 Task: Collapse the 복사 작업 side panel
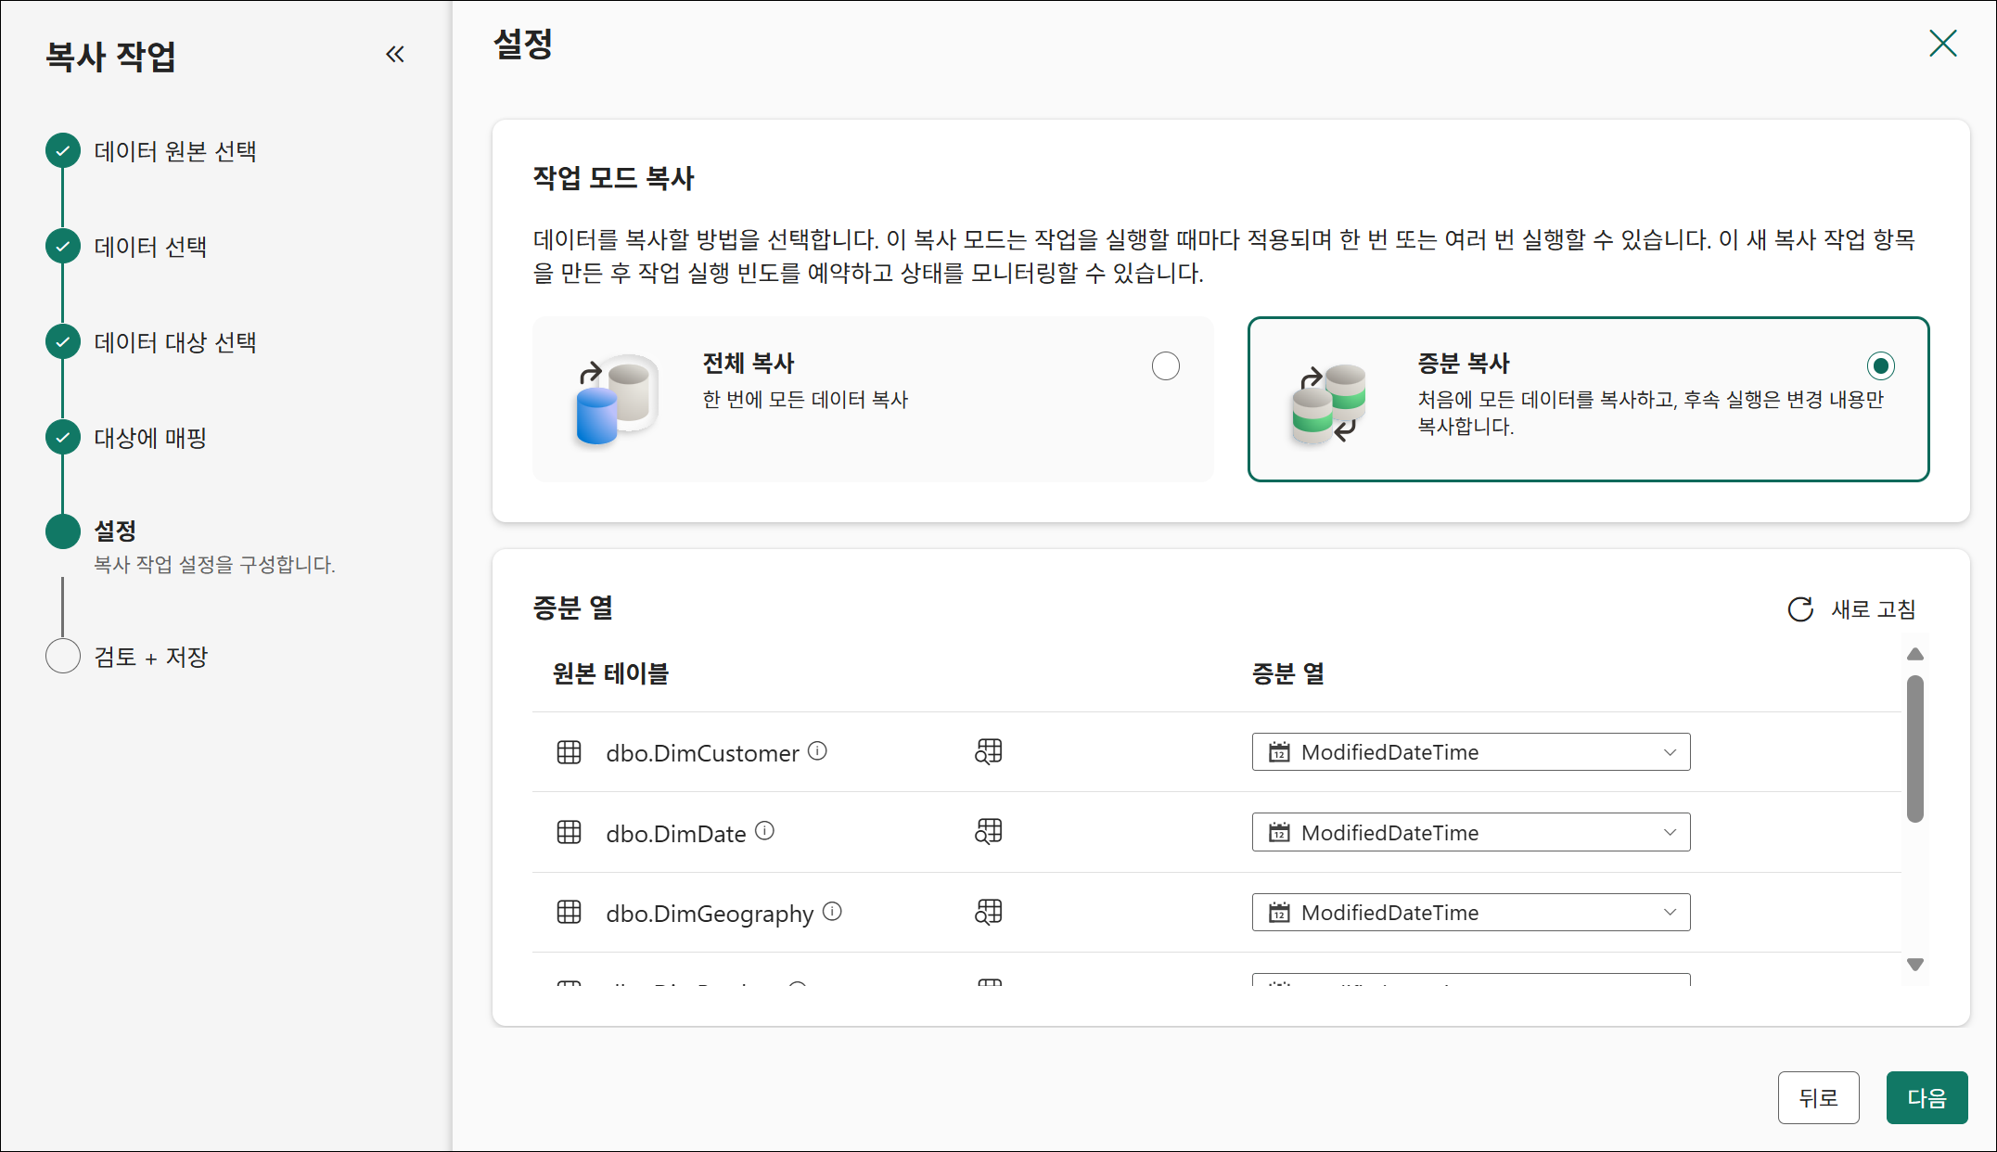click(x=395, y=54)
